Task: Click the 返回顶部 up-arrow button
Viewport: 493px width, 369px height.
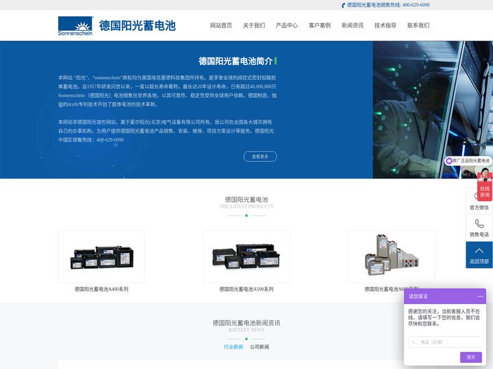Action: point(479,255)
